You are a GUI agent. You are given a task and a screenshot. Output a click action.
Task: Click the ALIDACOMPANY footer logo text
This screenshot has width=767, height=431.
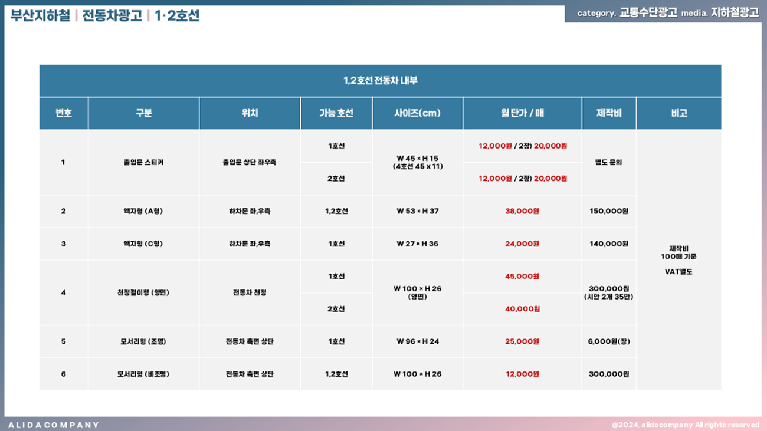[x=54, y=425]
